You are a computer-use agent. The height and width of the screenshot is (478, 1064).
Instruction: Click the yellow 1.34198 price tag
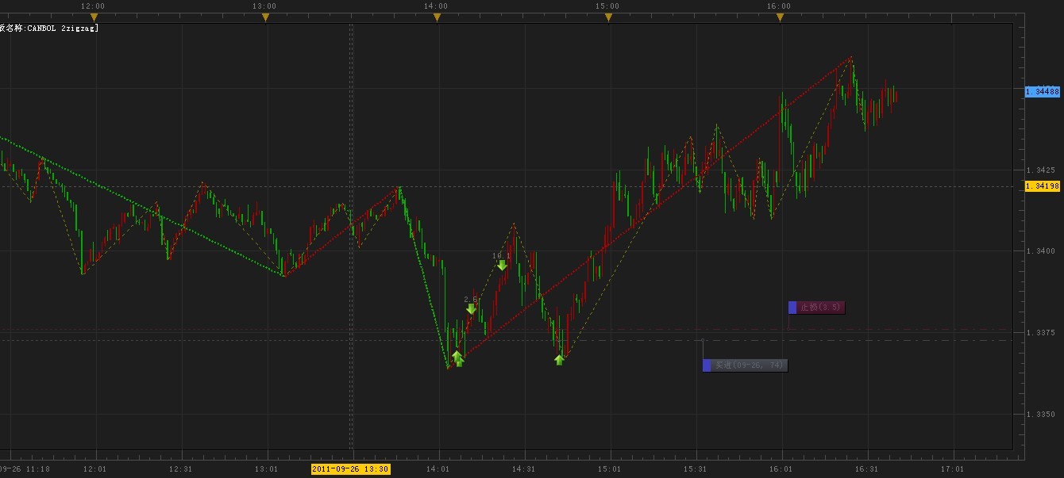(1043, 186)
